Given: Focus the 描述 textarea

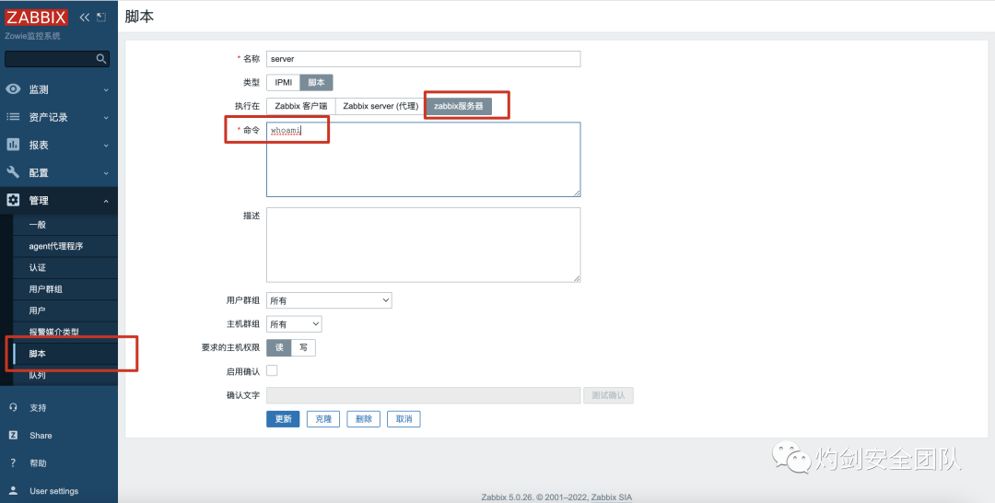Looking at the screenshot, I should pyautogui.click(x=423, y=245).
